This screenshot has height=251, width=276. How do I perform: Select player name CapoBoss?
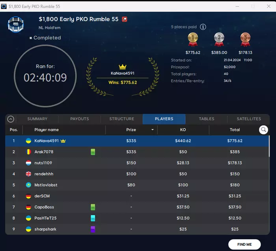pyautogui.click(x=44, y=207)
